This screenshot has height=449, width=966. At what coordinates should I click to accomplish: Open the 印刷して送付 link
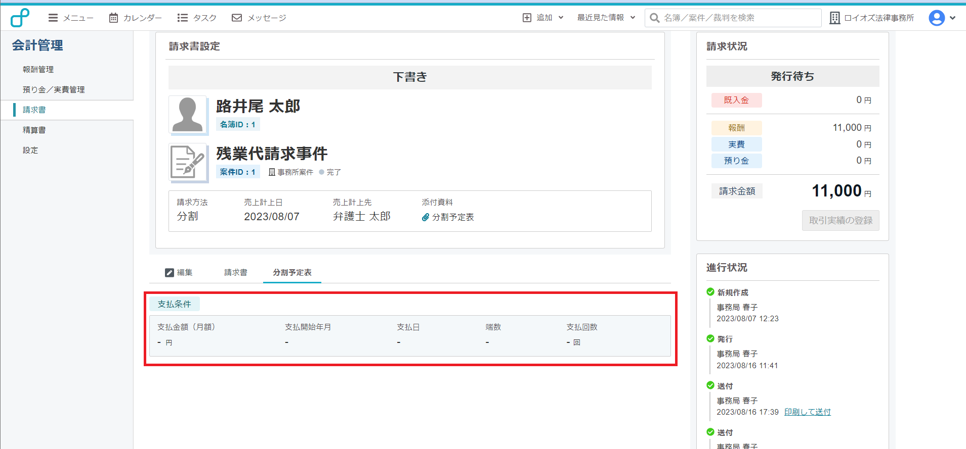(807, 412)
